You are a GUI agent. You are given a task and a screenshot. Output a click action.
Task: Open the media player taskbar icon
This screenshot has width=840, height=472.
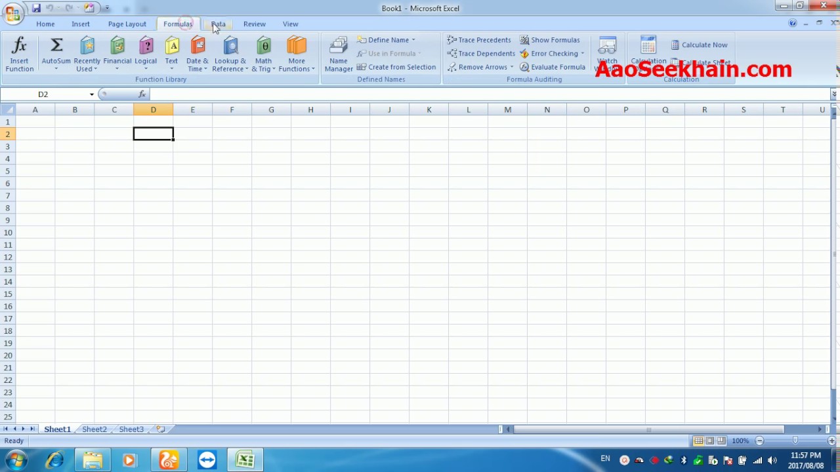tap(129, 460)
